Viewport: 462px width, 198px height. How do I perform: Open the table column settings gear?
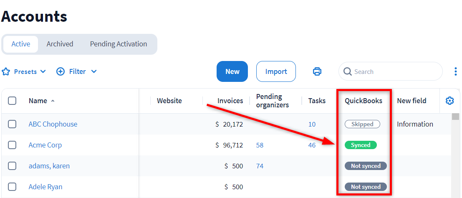[449, 101]
